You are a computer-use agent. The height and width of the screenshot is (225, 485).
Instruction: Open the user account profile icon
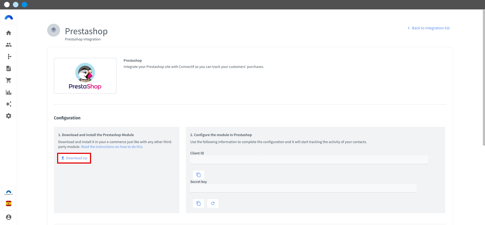click(x=9, y=217)
